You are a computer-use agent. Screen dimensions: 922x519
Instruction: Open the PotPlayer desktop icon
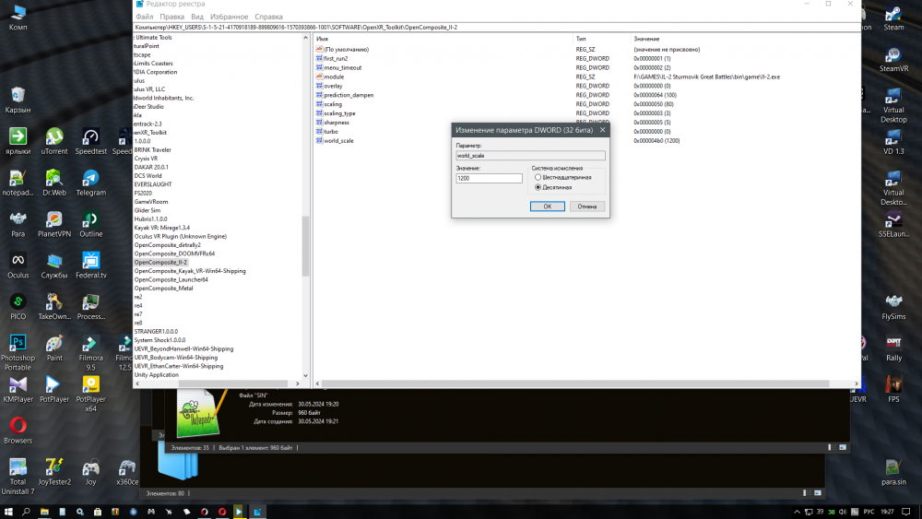[x=54, y=389]
